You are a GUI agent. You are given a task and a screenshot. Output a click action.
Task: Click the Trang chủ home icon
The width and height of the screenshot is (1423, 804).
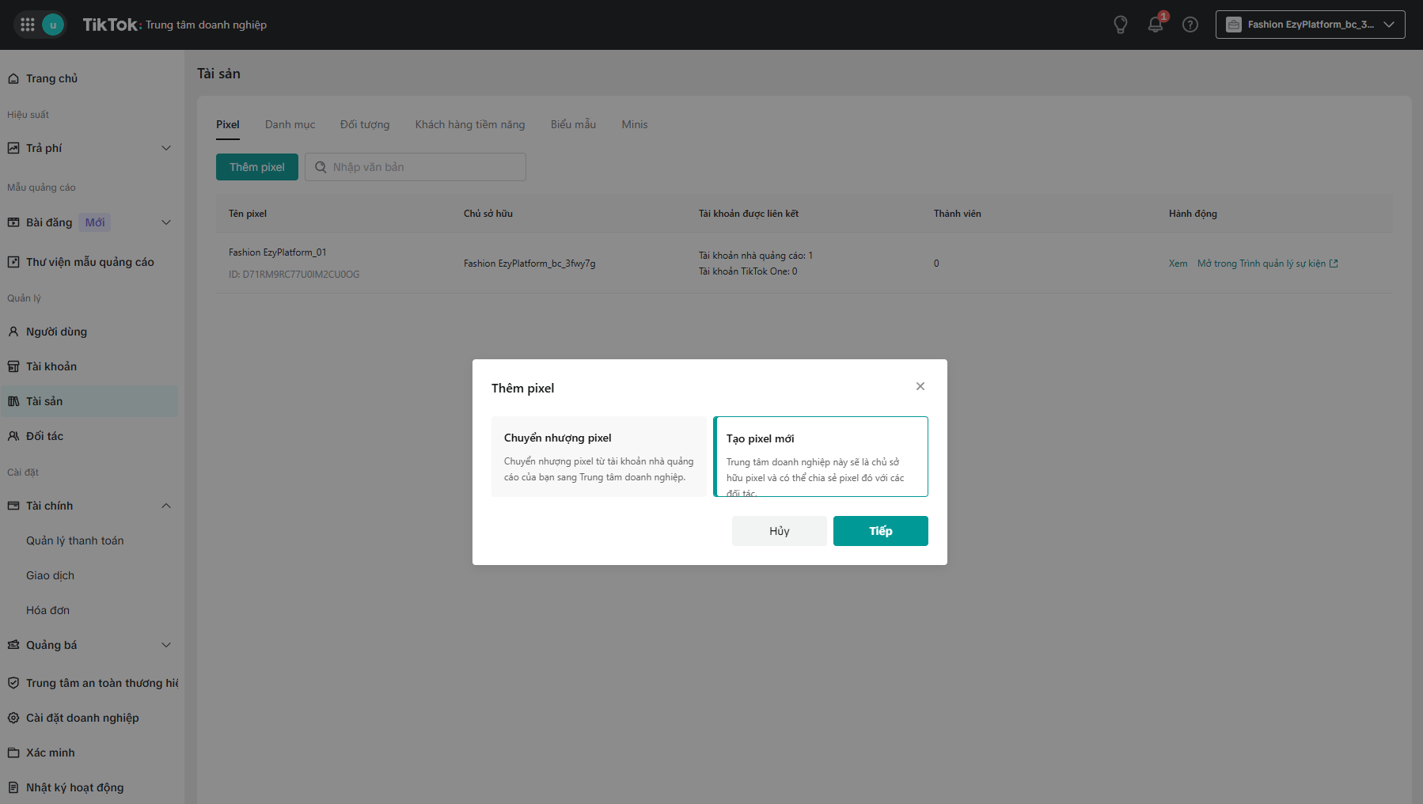pyautogui.click(x=13, y=78)
